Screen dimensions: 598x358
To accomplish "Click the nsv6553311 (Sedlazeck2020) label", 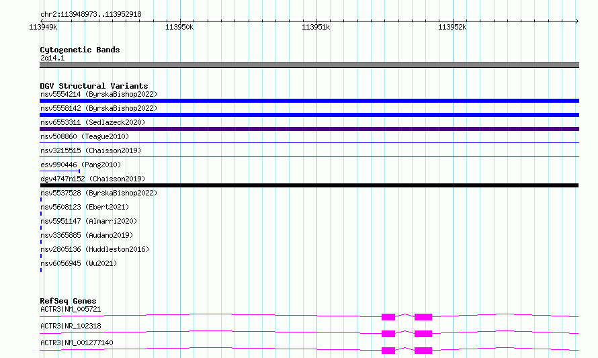I will click(93, 122).
